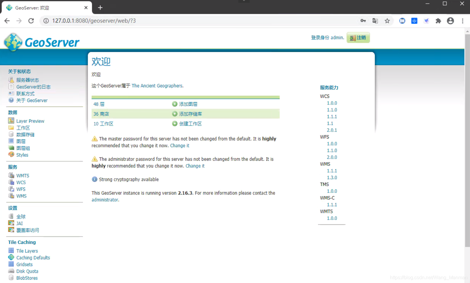Screen dimensions: 470x283
Task: Click the GeoServer logo
Action: (42, 42)
